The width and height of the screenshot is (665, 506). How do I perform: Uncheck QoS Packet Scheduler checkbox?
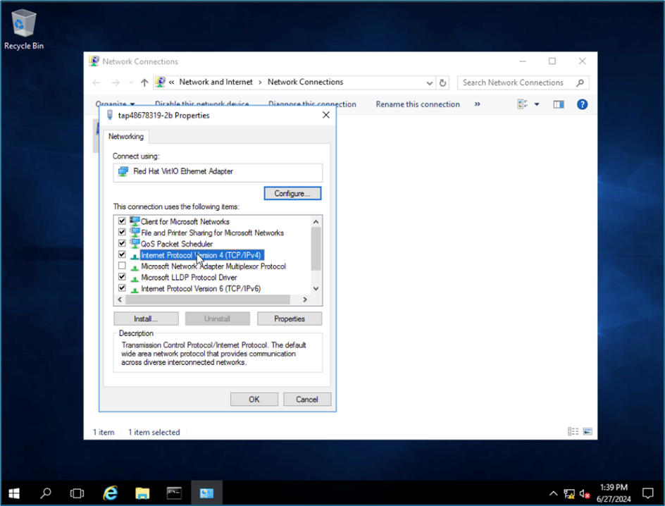click(x=122, y=244)
